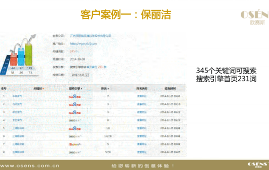Click the Baidu logo in row 2
This screenshot has width=269, height=170.
tap(75, 104)
